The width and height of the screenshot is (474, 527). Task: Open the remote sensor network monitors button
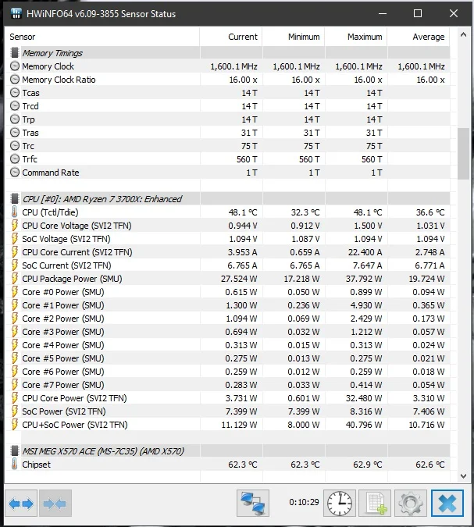(253, 503)
